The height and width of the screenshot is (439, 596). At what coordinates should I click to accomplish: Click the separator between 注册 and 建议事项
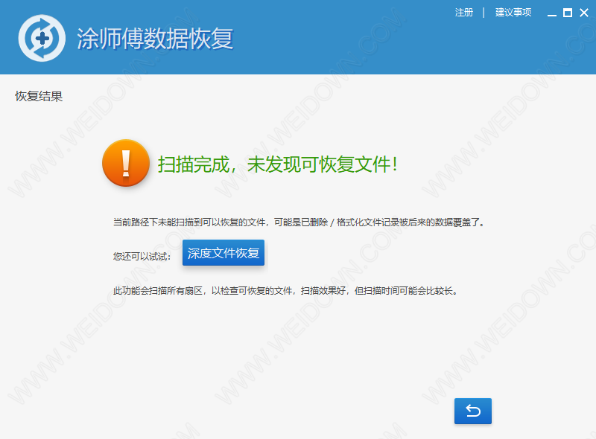click(x=484, y=13)
